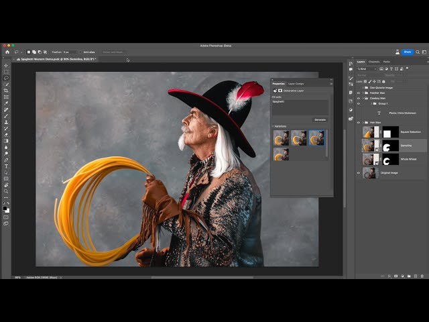Screen dimensions: 429x322
Task: Select the Path Selection tool
Action: click(x=6, y=172)
